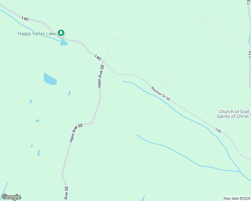Click the Google logo
This screenshot has height=201, width=251.
coord(11,197)
